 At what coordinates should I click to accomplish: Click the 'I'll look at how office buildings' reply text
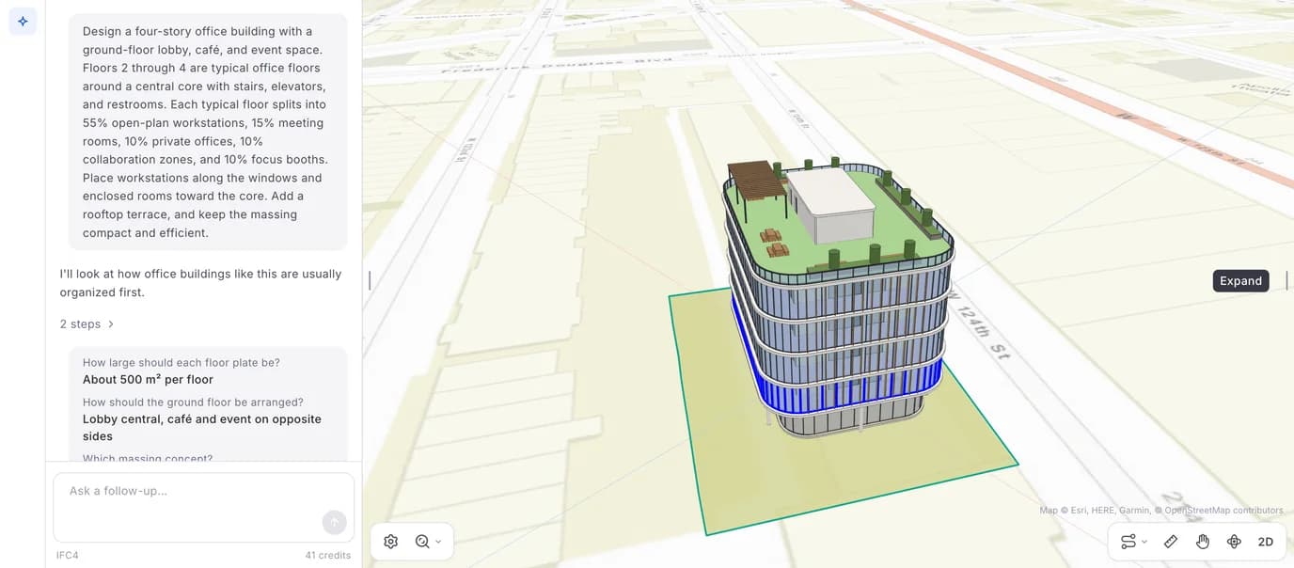point(200,283)
